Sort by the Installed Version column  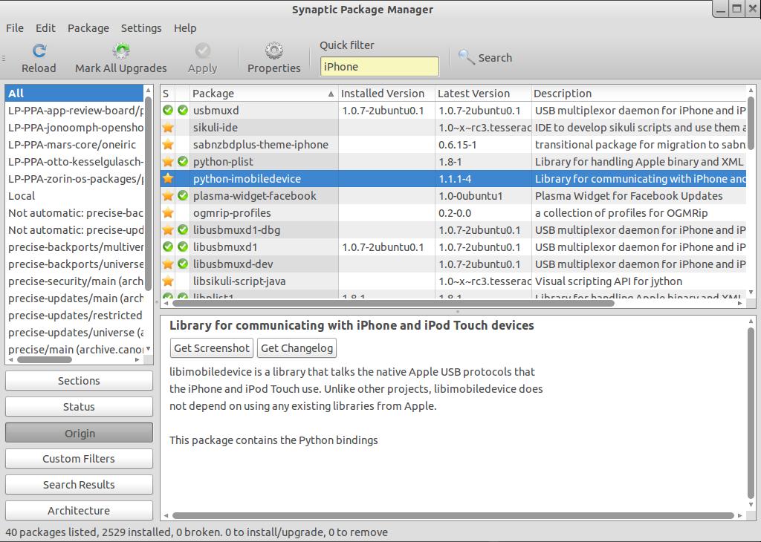pyautogui.click(x=383, y=94)
